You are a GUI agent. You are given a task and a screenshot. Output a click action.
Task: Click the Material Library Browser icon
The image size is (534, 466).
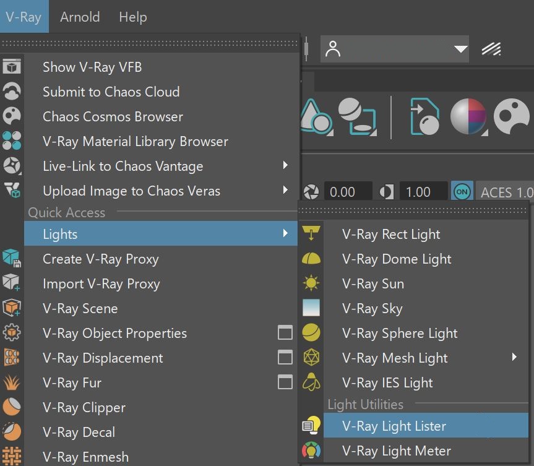pos(12,140)
